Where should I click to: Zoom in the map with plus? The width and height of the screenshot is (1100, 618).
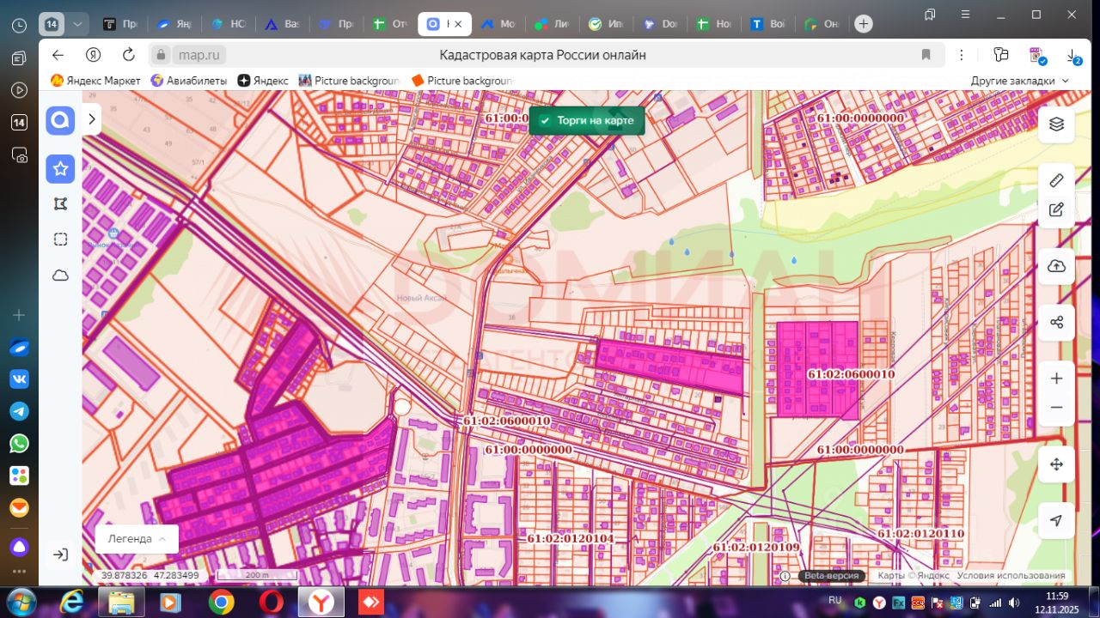(1056, 379)
